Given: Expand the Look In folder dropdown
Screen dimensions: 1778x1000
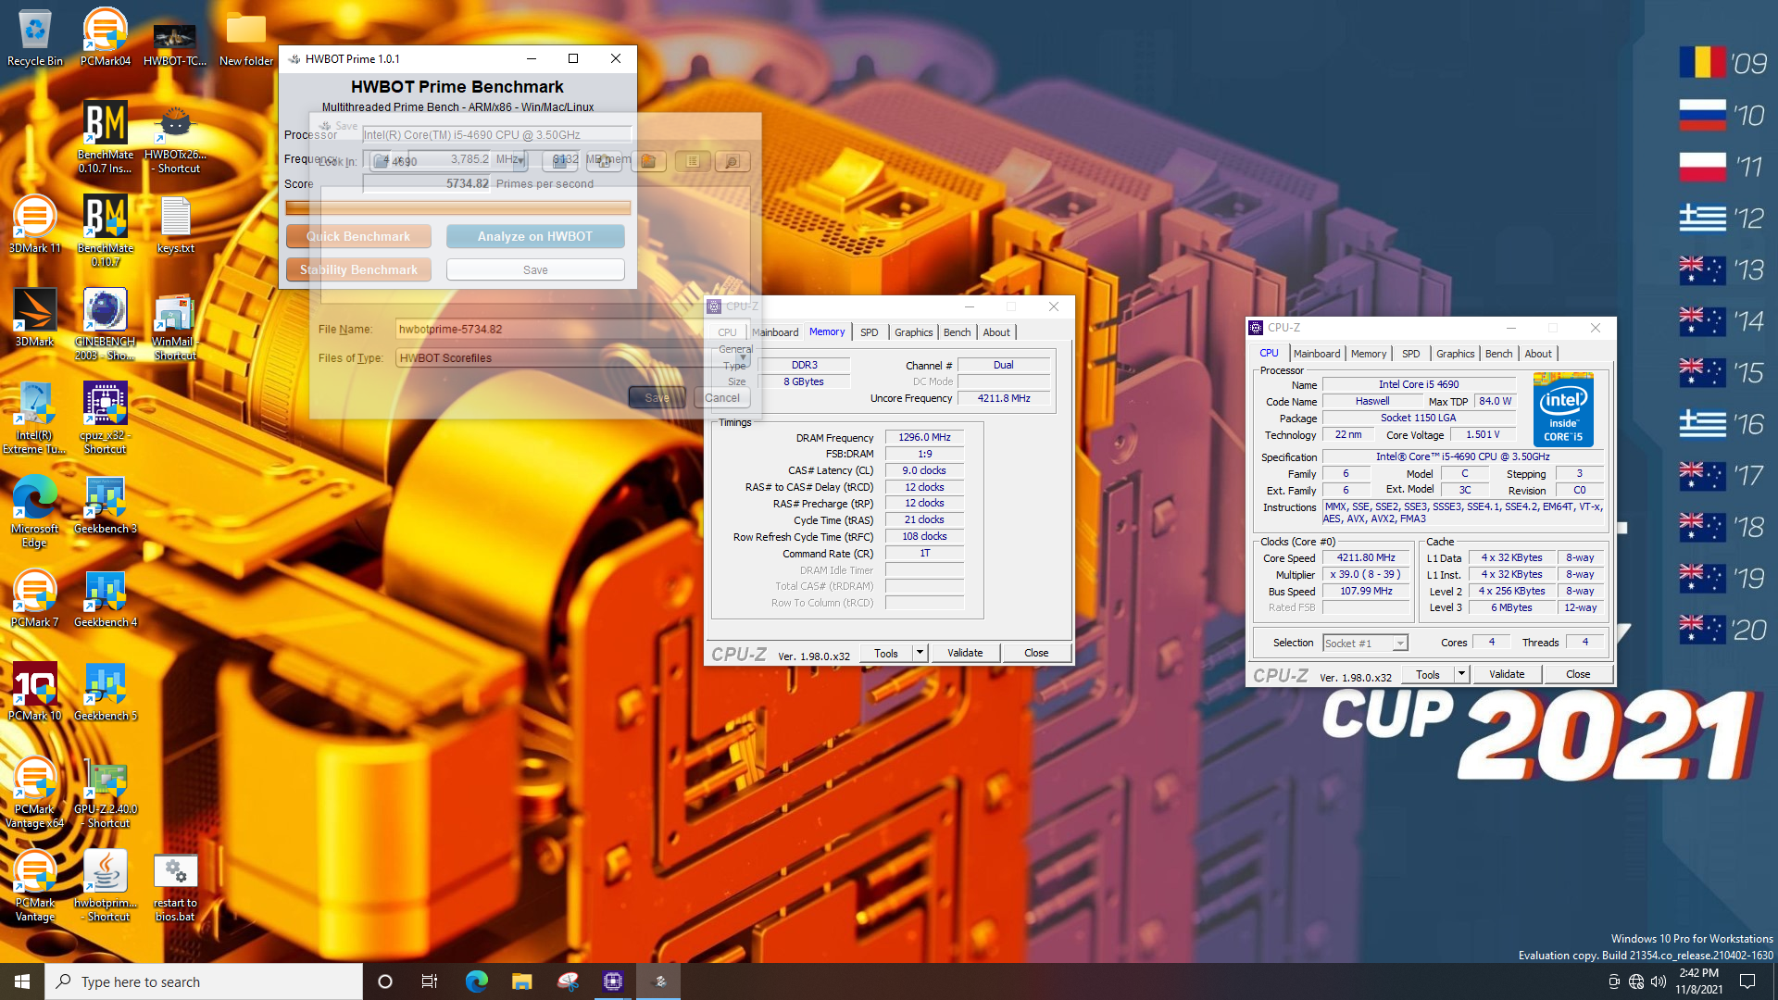Looking at the screenshot, I should point(520,161).
